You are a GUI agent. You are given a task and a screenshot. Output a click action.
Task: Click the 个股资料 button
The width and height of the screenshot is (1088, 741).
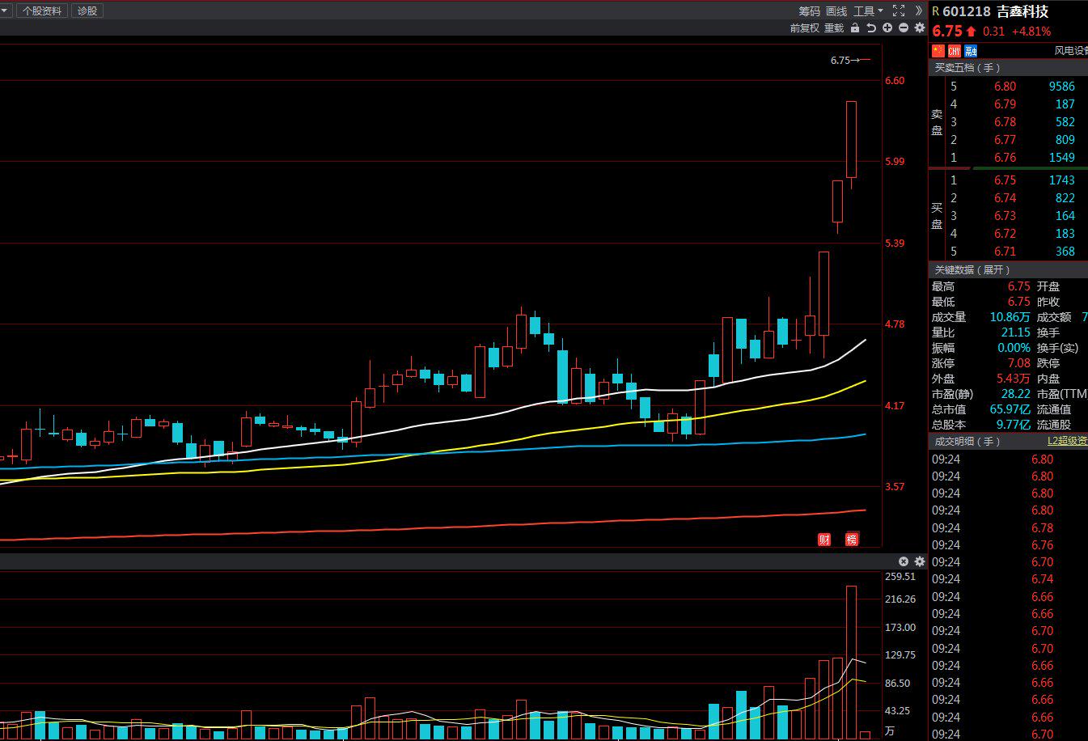pos(42,11)
